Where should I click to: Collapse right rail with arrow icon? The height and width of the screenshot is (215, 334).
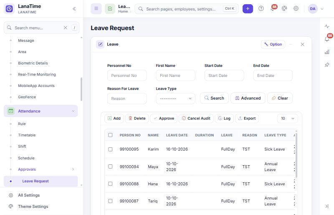pos(327,206)
